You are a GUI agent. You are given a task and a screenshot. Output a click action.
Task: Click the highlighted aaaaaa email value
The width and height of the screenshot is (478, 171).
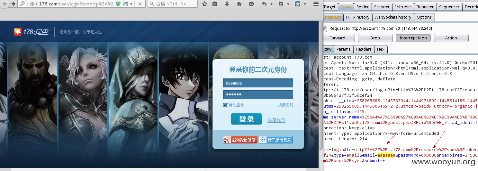385,155
